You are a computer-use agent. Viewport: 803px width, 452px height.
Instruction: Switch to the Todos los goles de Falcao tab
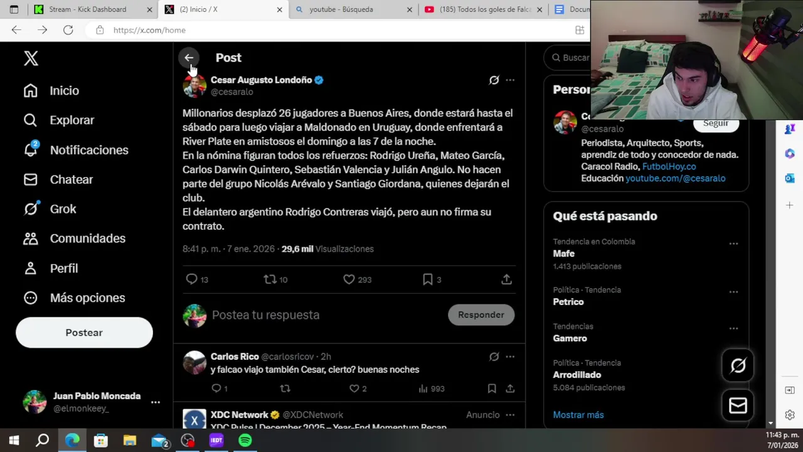click(x=482, y=9)
